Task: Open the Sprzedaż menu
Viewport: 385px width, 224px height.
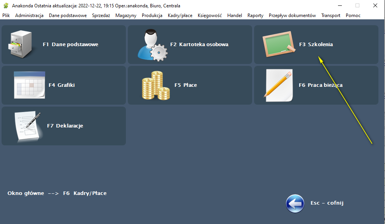Action: (101, 16)
